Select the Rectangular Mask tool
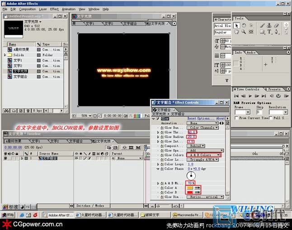292x230 pixels. pyautogui.click(x=262, y=32)
